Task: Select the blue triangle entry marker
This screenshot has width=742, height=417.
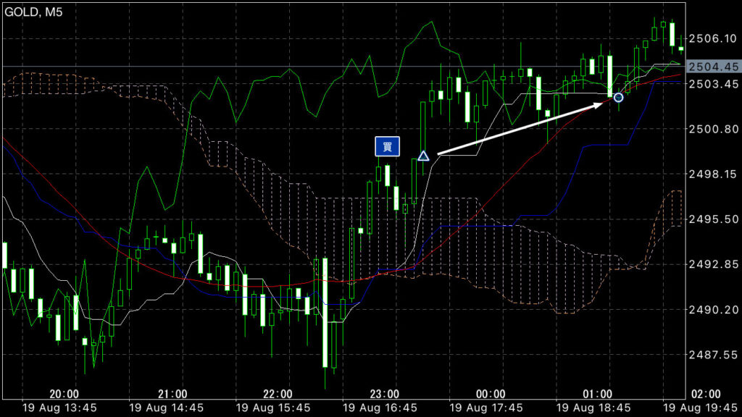Action: tap(424, 156)
